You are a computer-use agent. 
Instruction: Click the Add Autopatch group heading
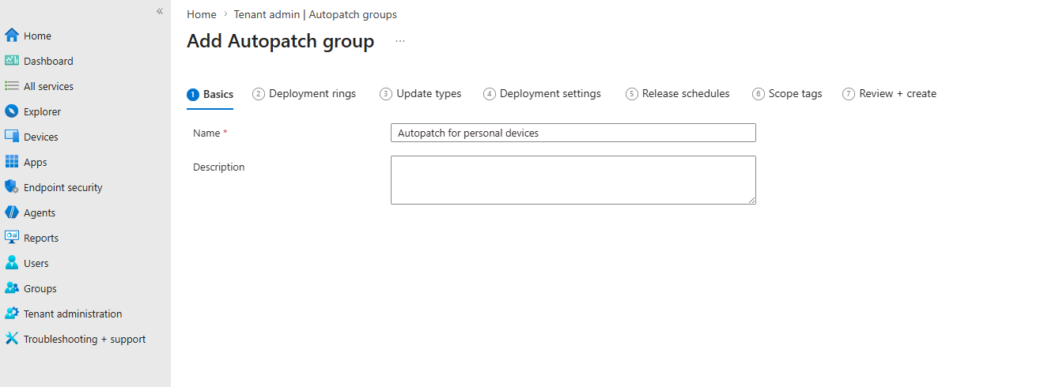(x=281, y=41)
